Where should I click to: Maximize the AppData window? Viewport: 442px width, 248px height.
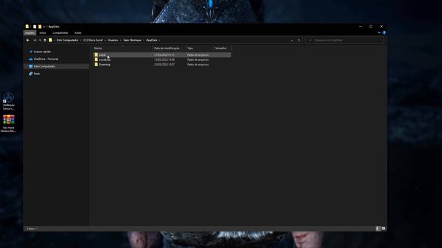(x=371, y=26)
